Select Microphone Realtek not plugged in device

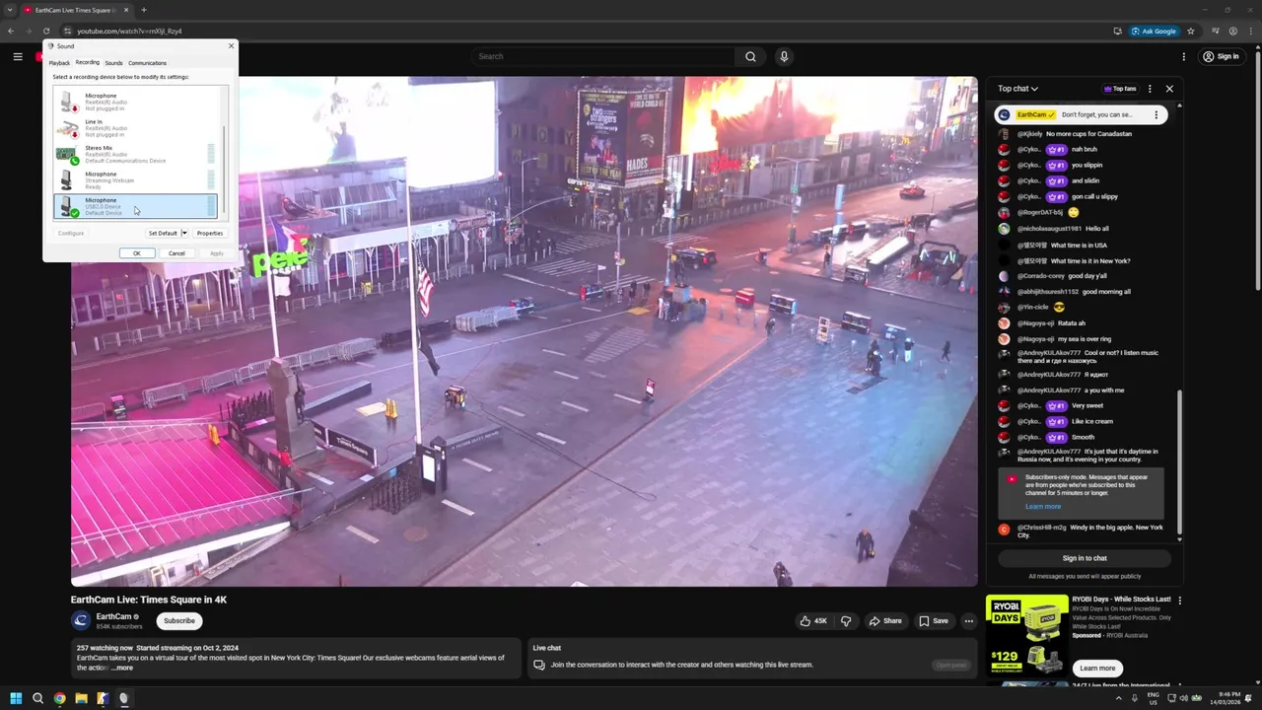click(135, 102)
